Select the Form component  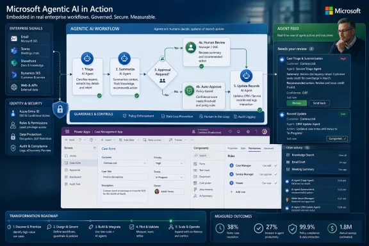pos(199,163)
